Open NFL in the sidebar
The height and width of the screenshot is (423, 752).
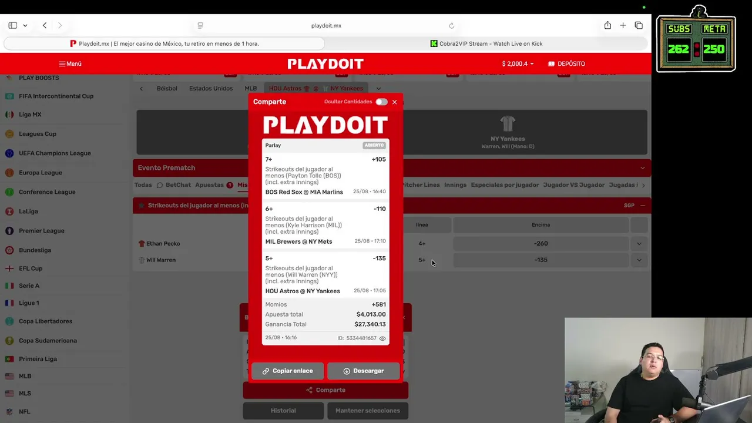(24, 412)
